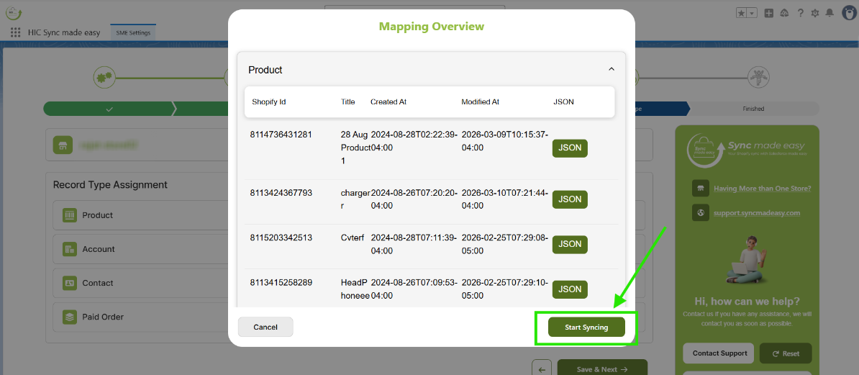Select the Contact record type row

tap(98, 283)
